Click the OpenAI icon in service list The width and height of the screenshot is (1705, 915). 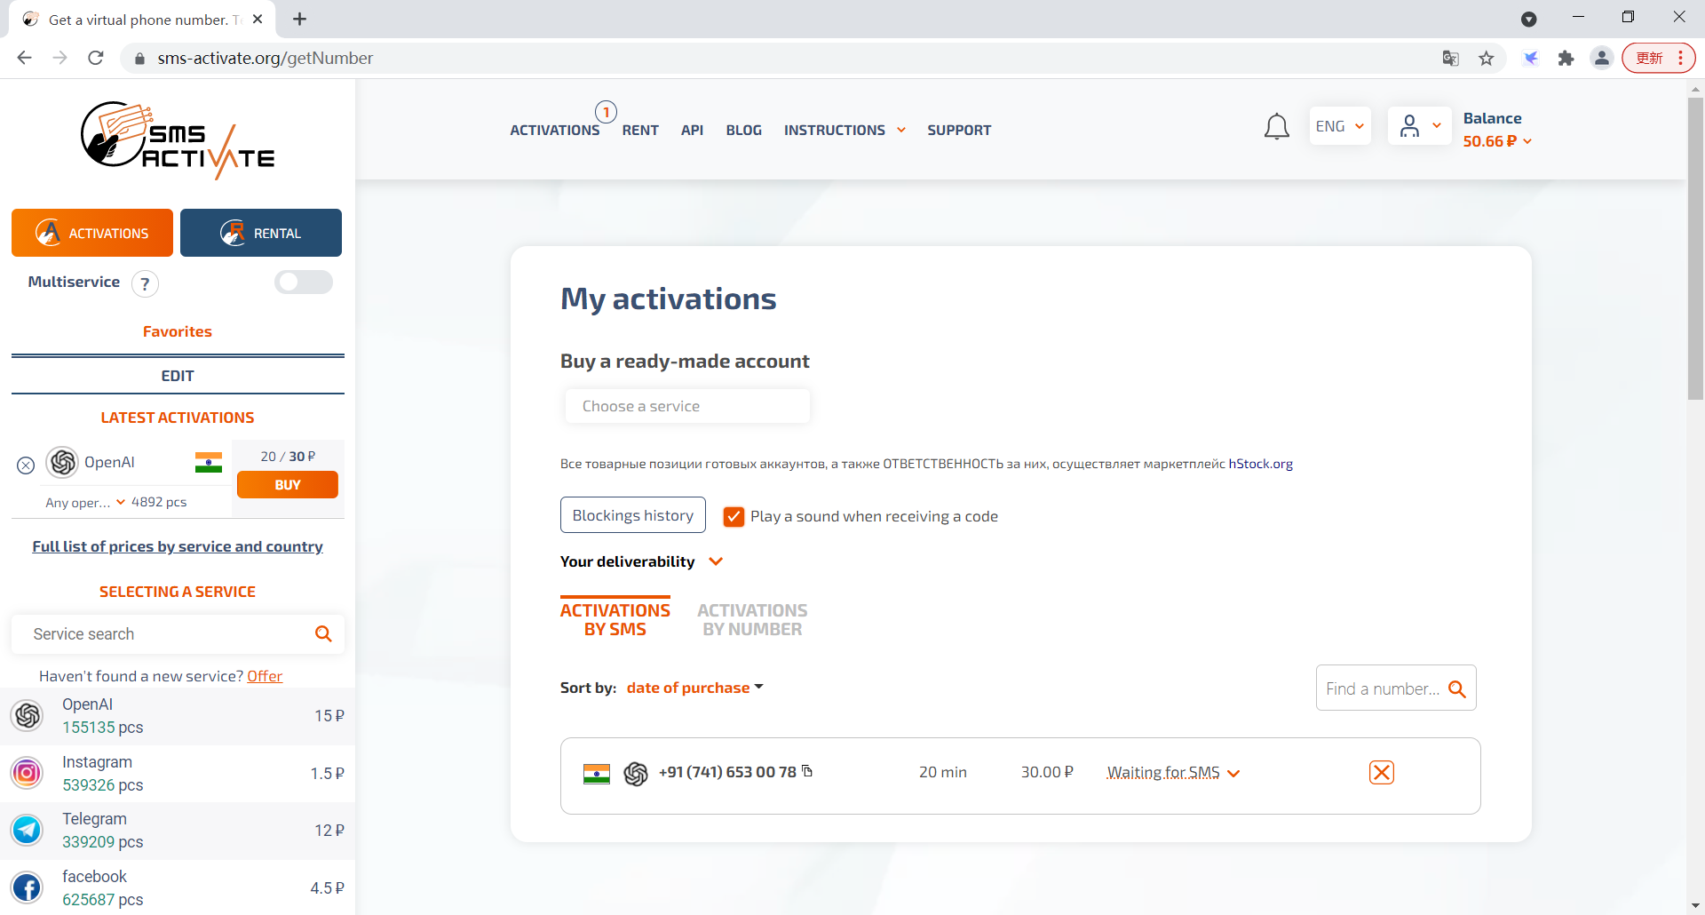pos(28,715)
